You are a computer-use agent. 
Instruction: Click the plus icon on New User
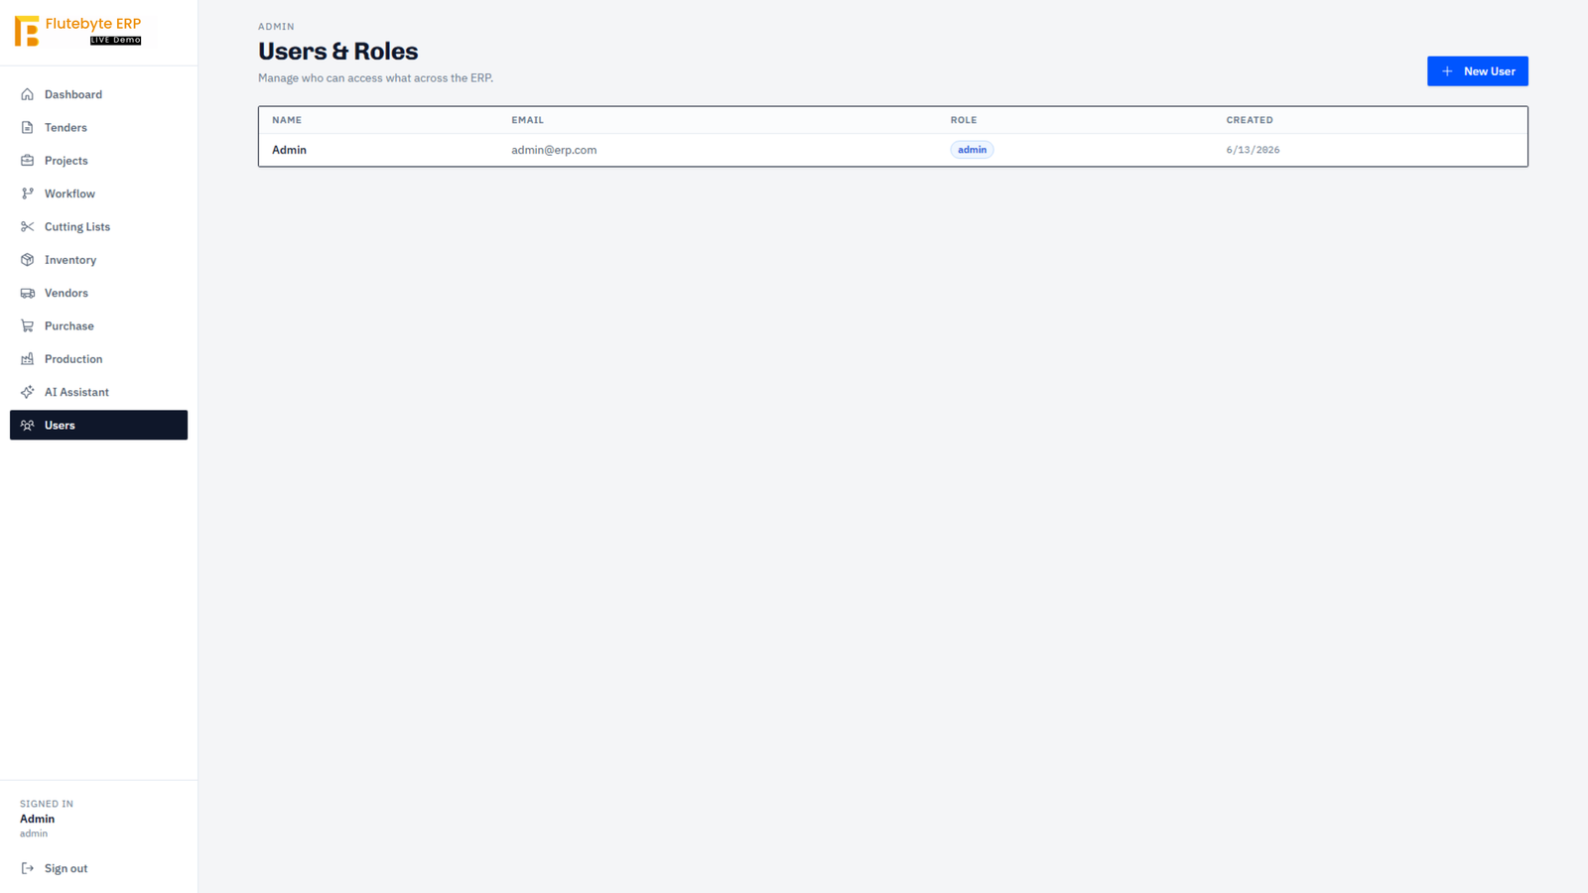tap(1447, 71)
